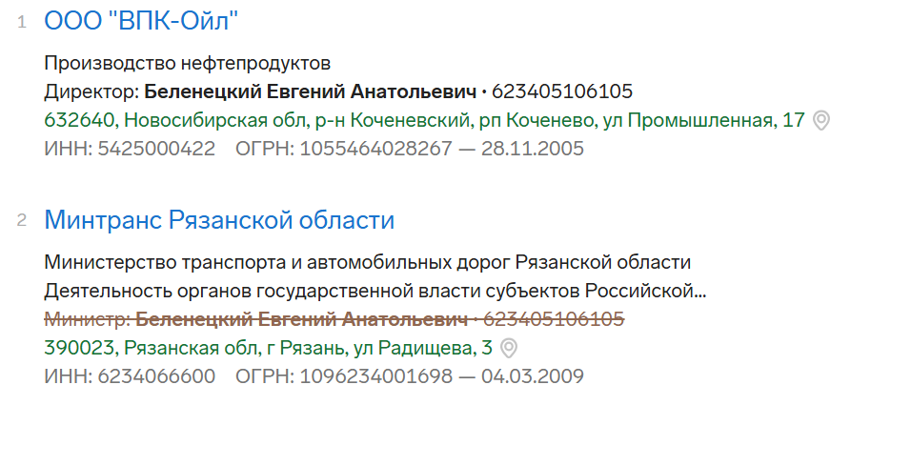The image size is (911, 466).
Task: Click the crossed-out Министр name entry
Action: (x=301, y=318)
